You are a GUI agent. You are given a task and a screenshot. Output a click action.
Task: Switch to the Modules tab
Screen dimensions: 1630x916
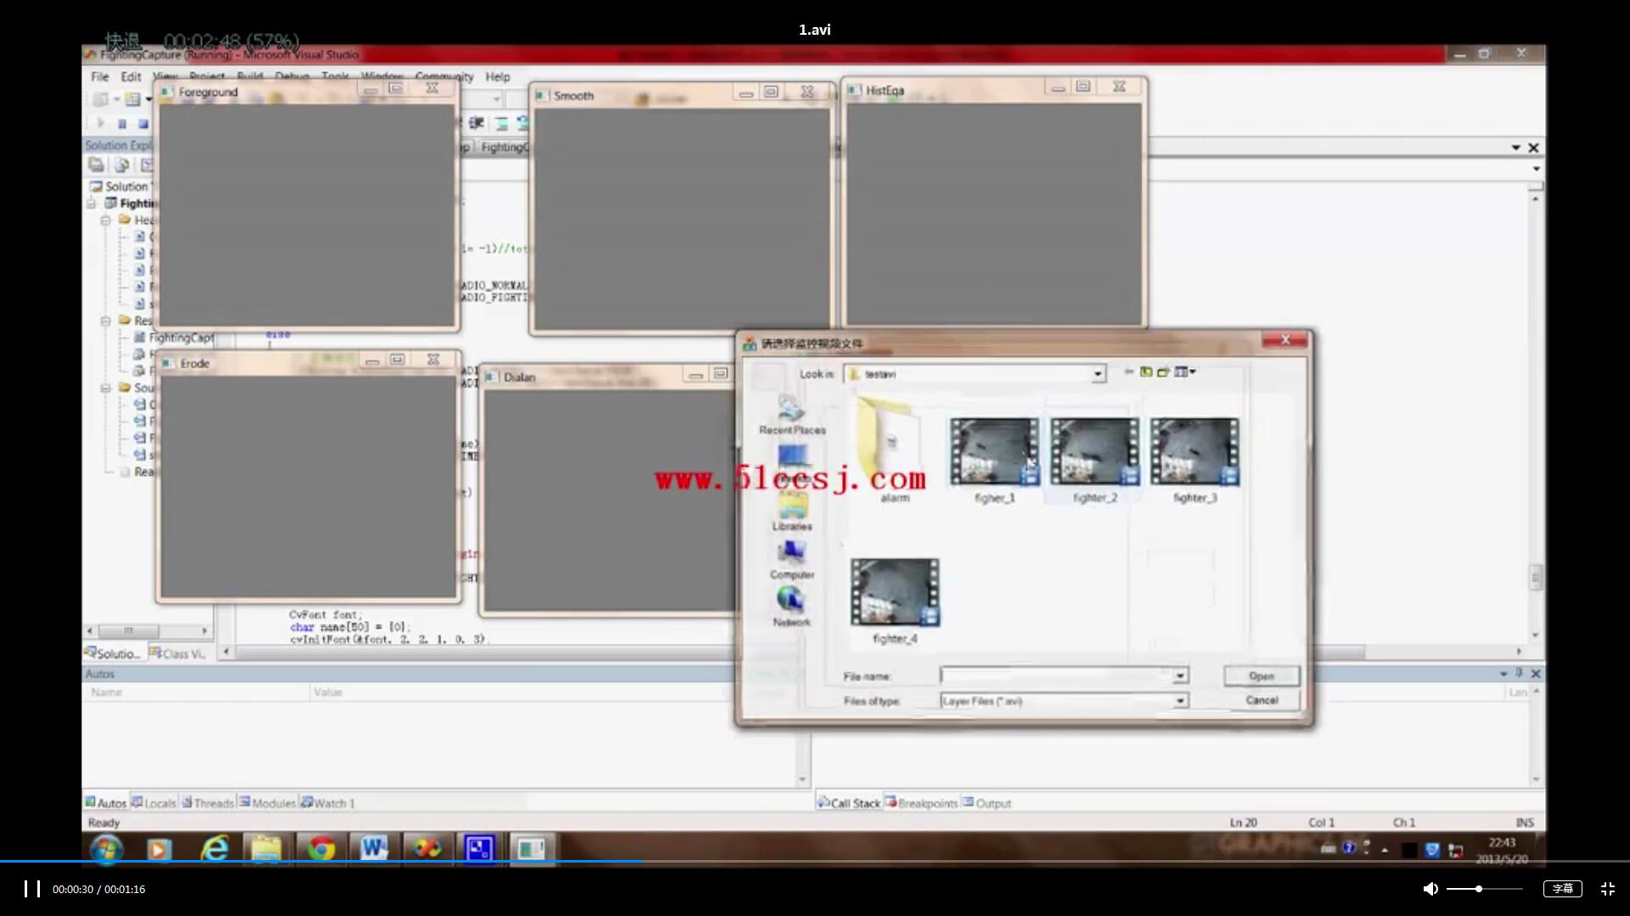click(267, 802)
